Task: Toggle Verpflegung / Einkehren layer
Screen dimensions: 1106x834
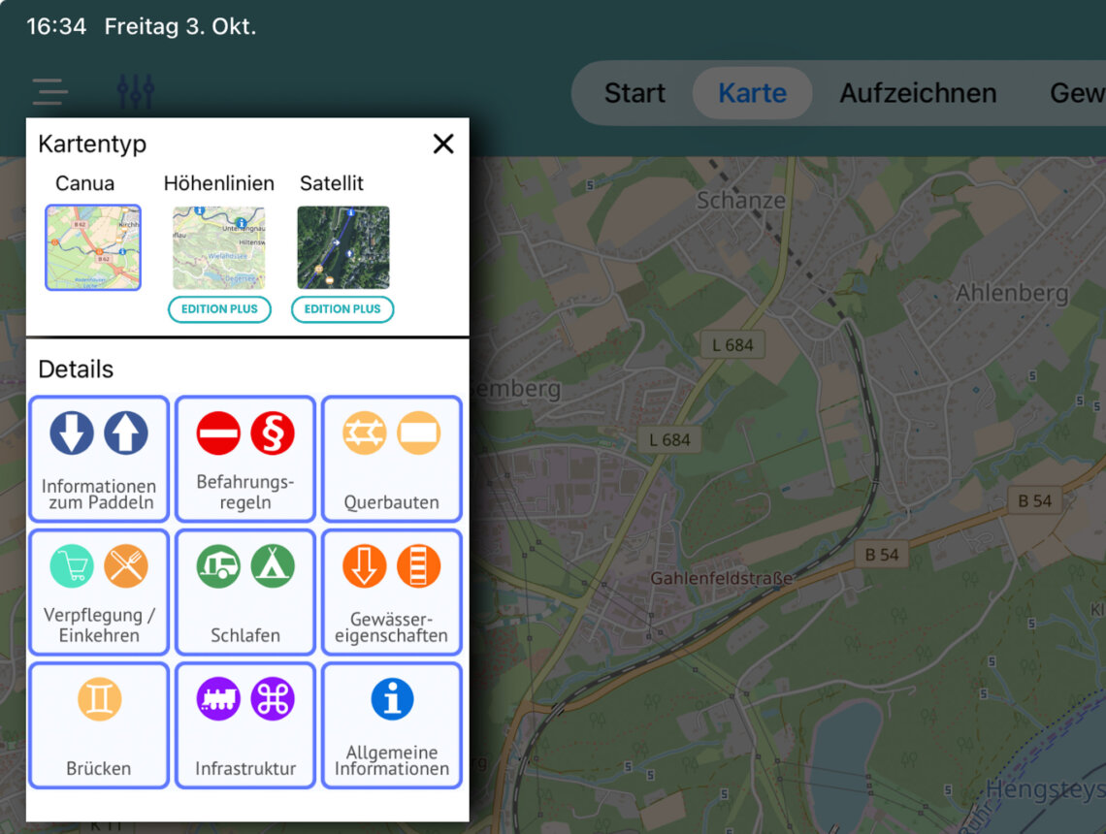Action: [x=99, y=592]
